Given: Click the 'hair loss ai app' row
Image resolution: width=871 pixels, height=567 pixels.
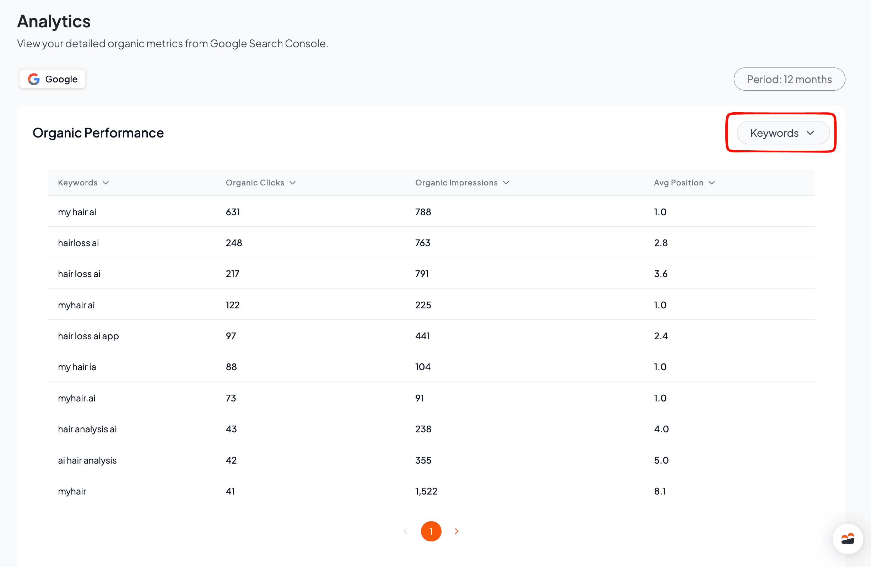Looking at the screenshot, I should click(431, 336).
